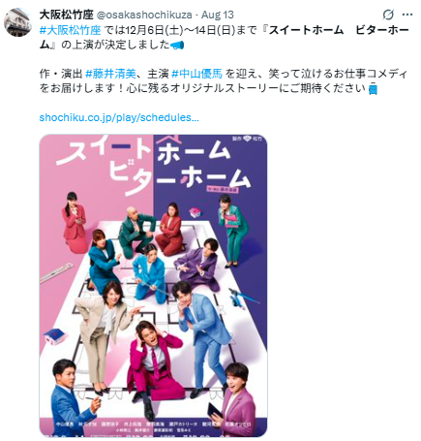Open the Aug 13 timestamp link
The width and height of the screenshot is (421, 441).
[x=218, y=15]
